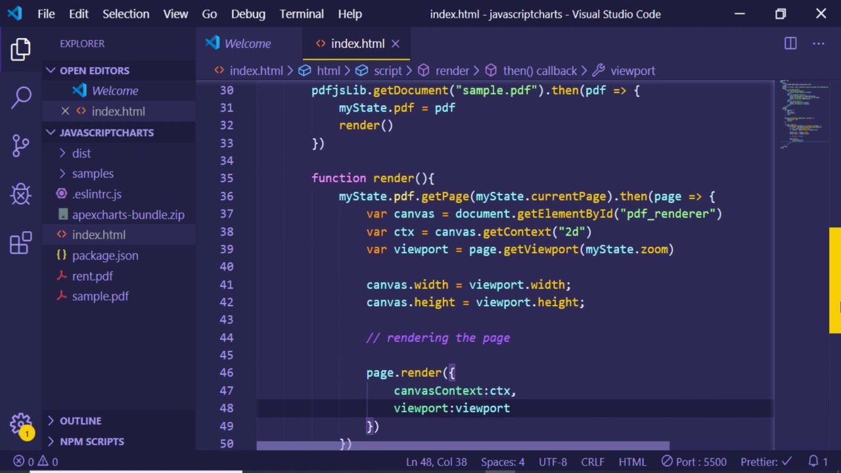Expand the Outline panel
The height and width of the screenshot is (473, 841).
pos(80,421)
